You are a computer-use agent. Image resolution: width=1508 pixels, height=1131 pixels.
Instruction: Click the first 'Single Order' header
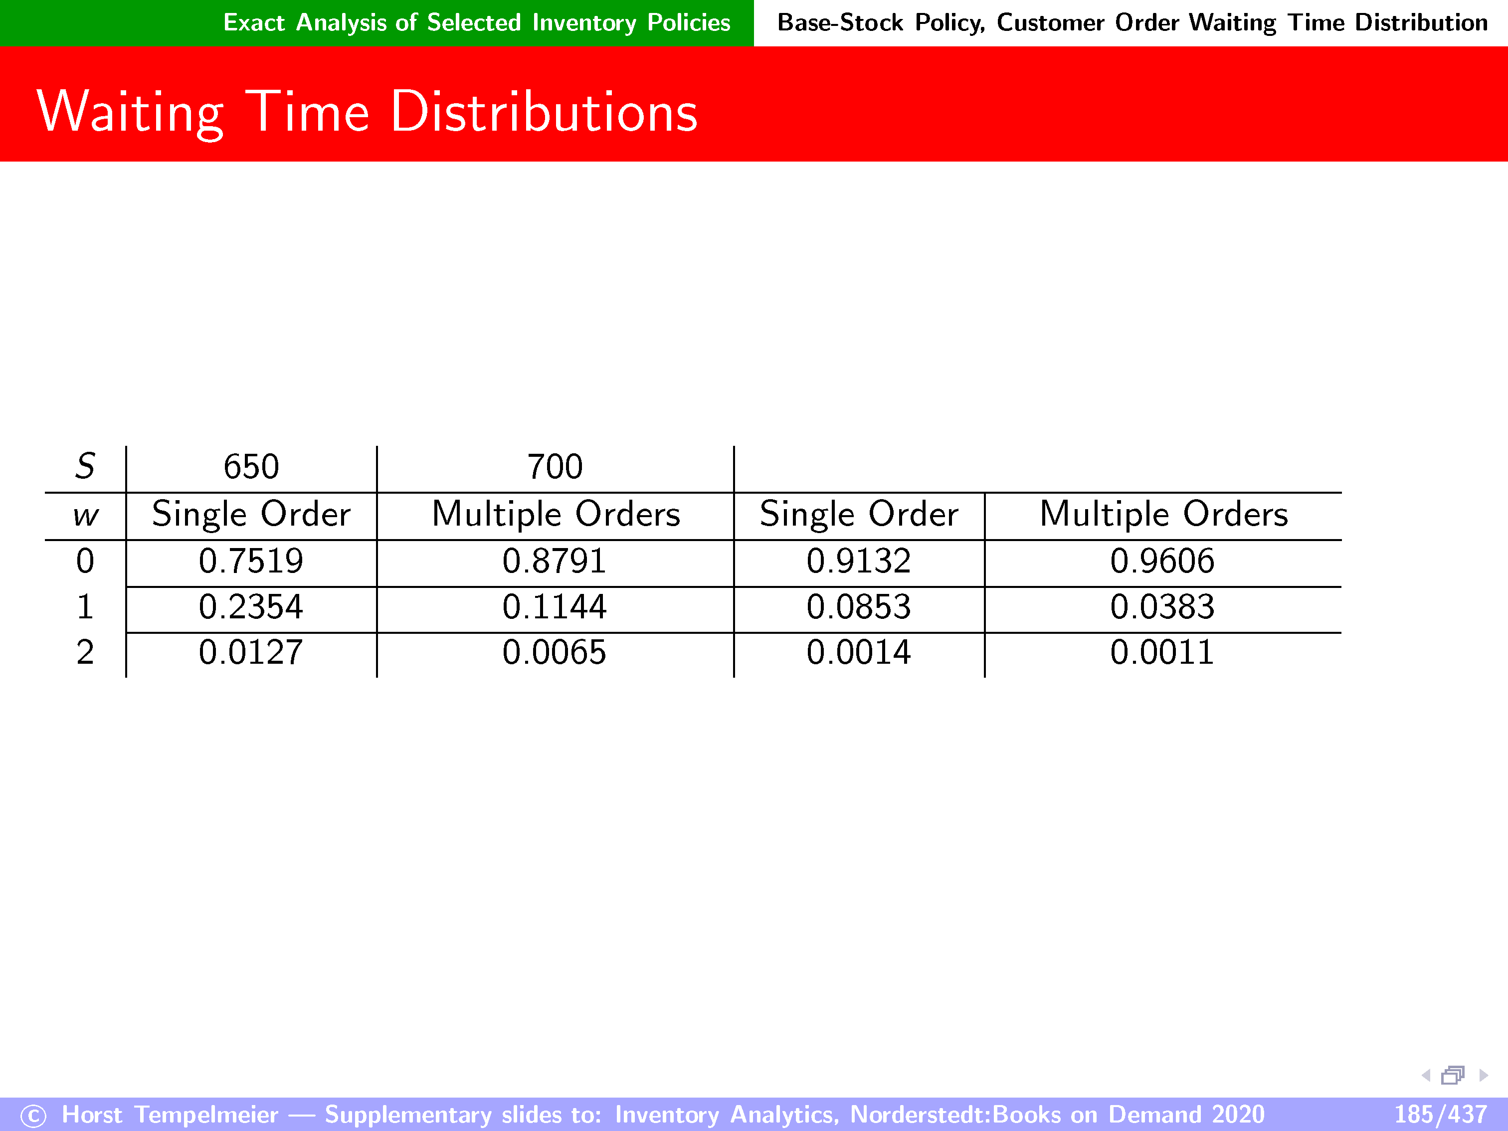(251, 514)
